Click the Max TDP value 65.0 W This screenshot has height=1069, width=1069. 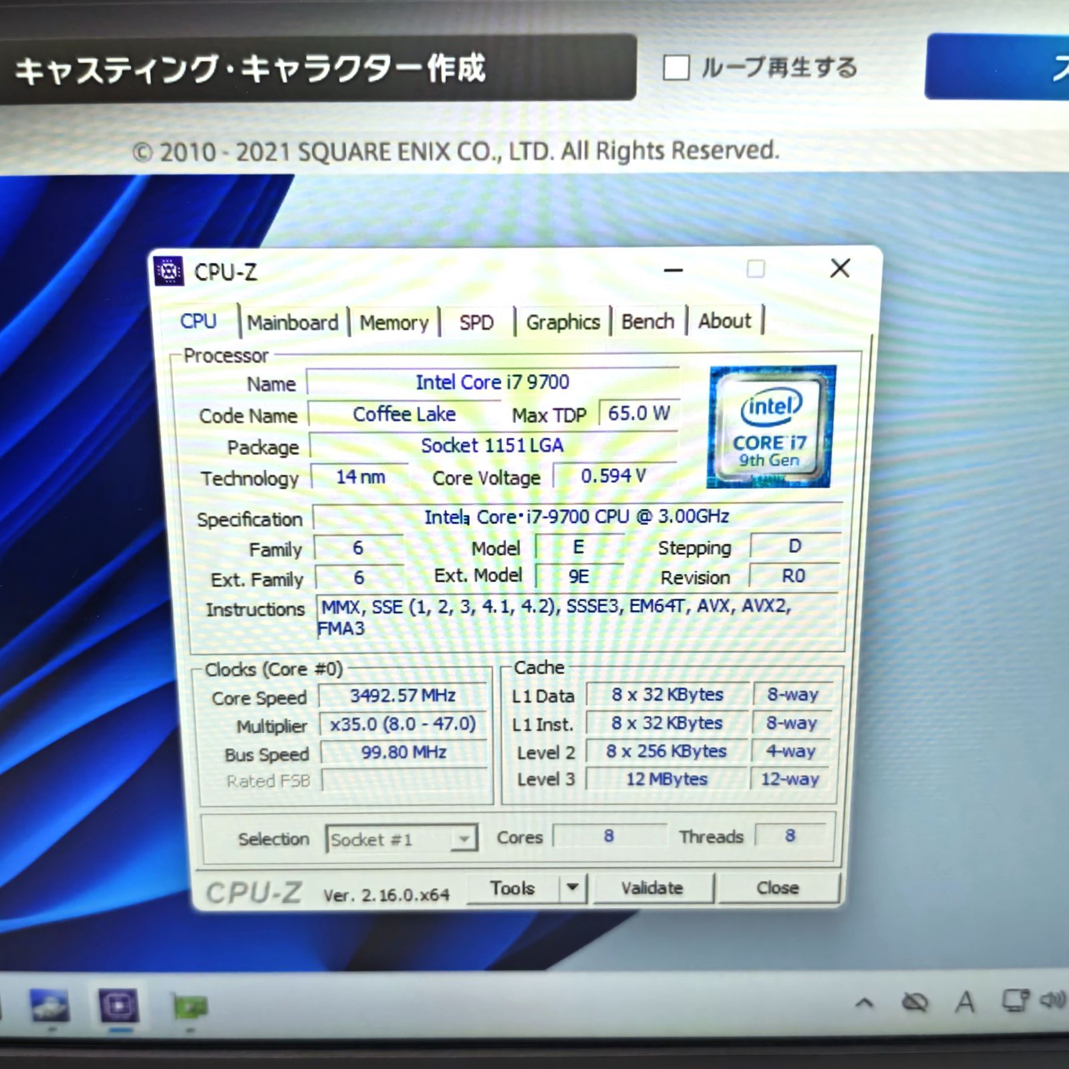tap(639, 414)
